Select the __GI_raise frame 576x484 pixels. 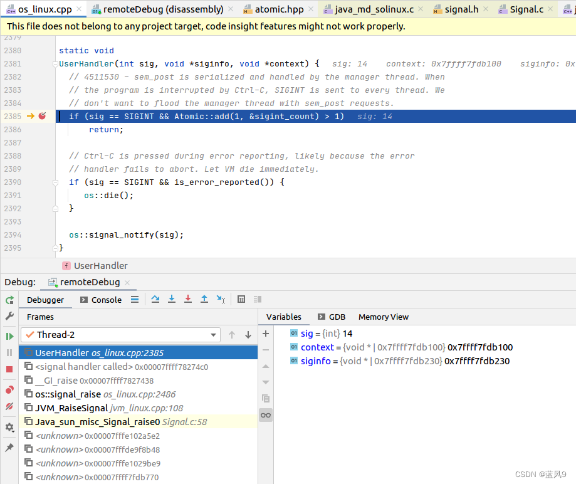point(138,381)
